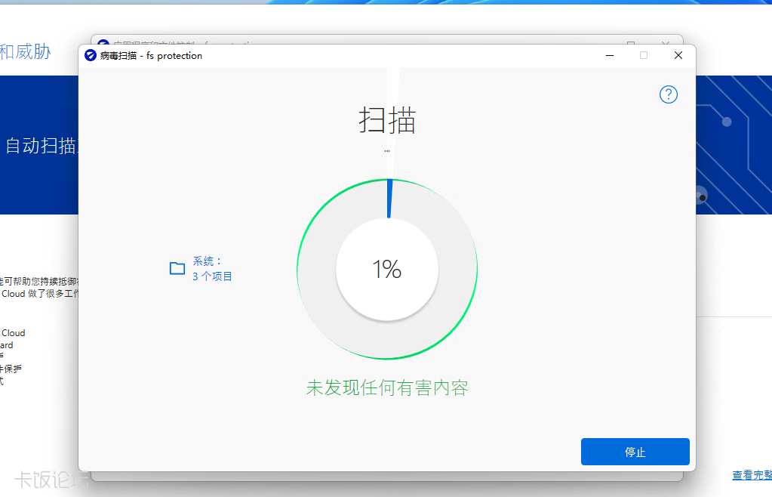Image resolution: width=772 pixels, height=497 pixels.
Task: Click the 扫描 heading text
Action: 387,121
